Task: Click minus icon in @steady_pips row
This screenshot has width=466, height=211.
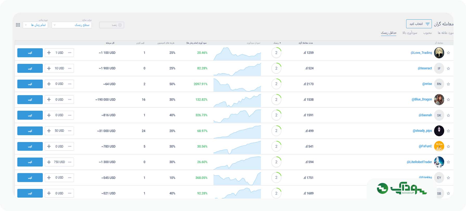Action: pyautogui.click(x=70, y=131)
